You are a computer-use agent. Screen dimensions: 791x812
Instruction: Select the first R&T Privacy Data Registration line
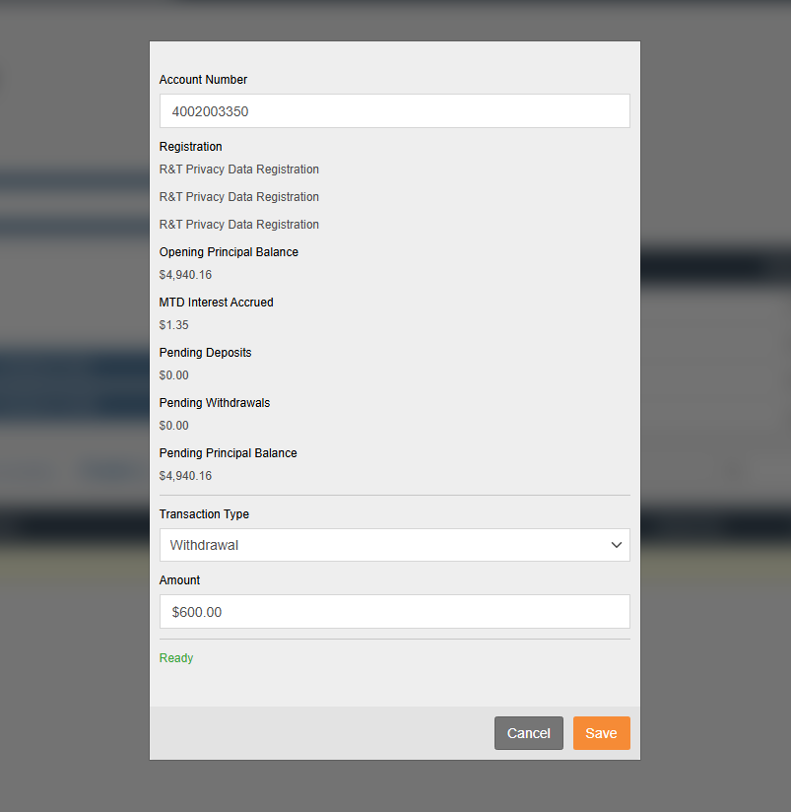click(x=238, y=169)
